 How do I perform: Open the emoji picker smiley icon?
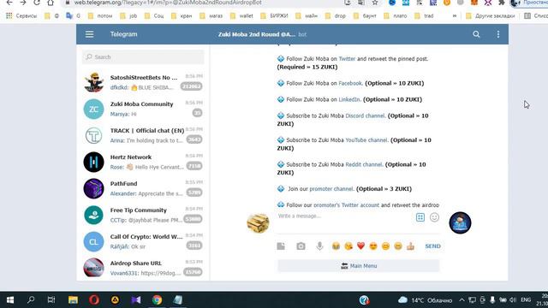point(434,217)
